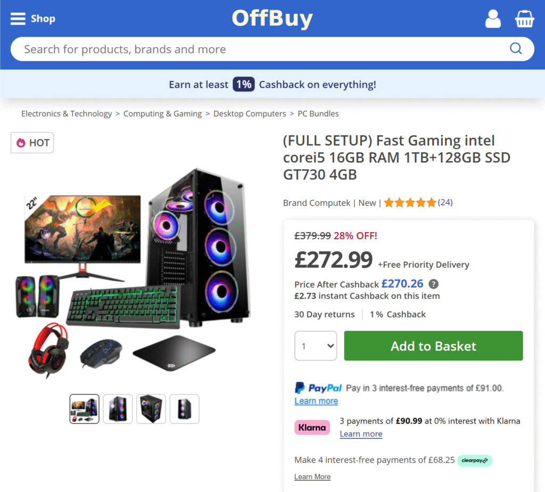The image size is (545, 492).
Task: Click the five-star rating
Action: click(410, 202)
